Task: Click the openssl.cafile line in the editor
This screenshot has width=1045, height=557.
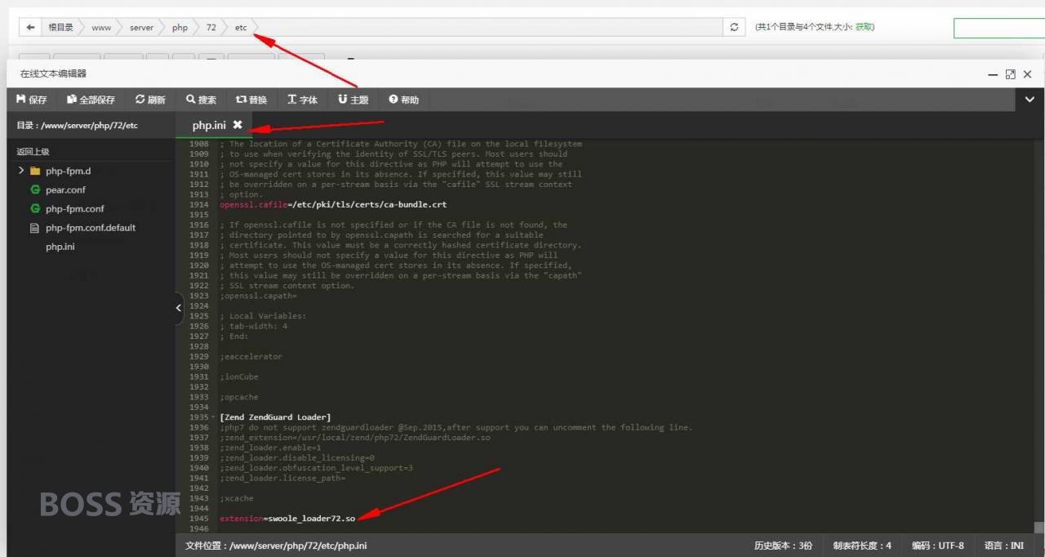Action: point(333,204)
